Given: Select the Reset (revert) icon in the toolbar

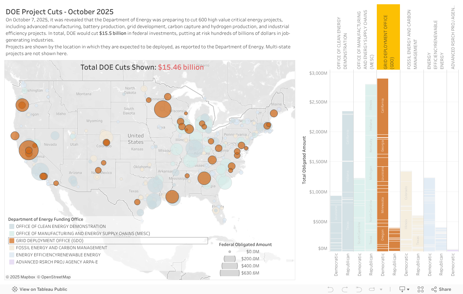Looking at the screenshot, I should [x=359, y=289].
